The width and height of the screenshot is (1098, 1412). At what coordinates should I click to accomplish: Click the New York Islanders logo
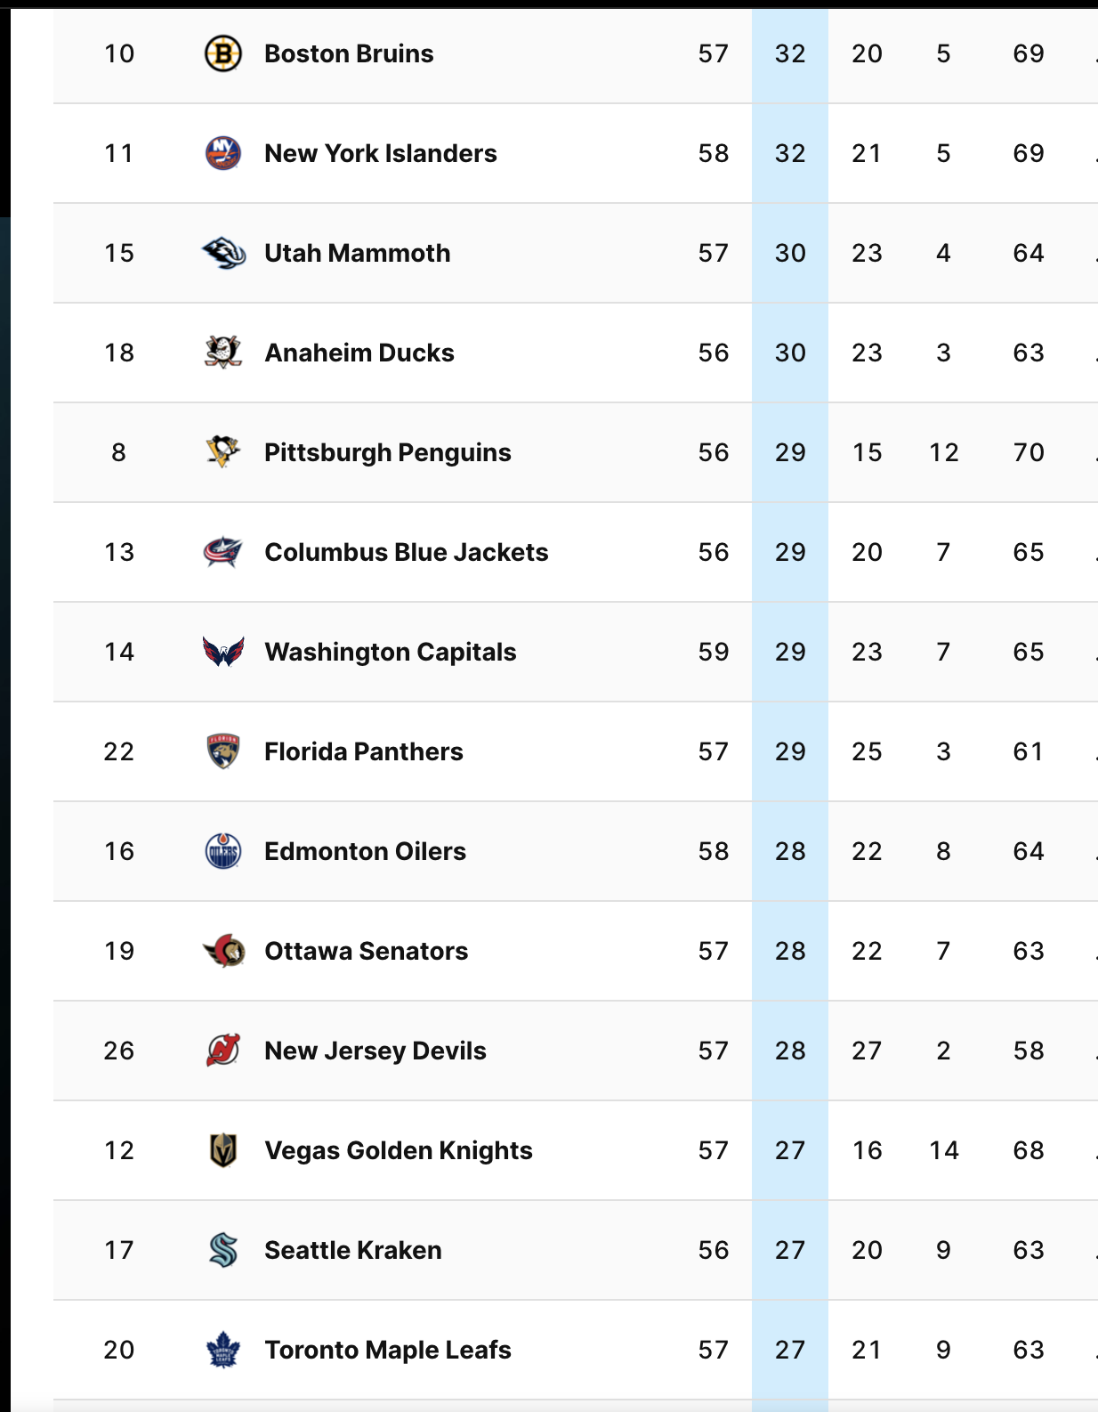(222, 154)
